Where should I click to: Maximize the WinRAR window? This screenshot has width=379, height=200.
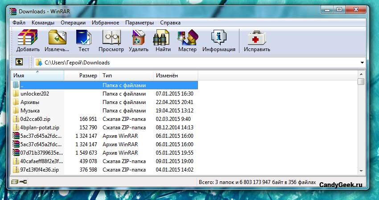click(x=339, y=10)
